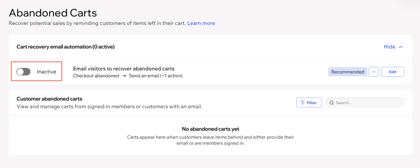The height and width of the screenshot is (168, 420).
Task: Click the Checkout abandoned trigger text
Action: (96, 76)
